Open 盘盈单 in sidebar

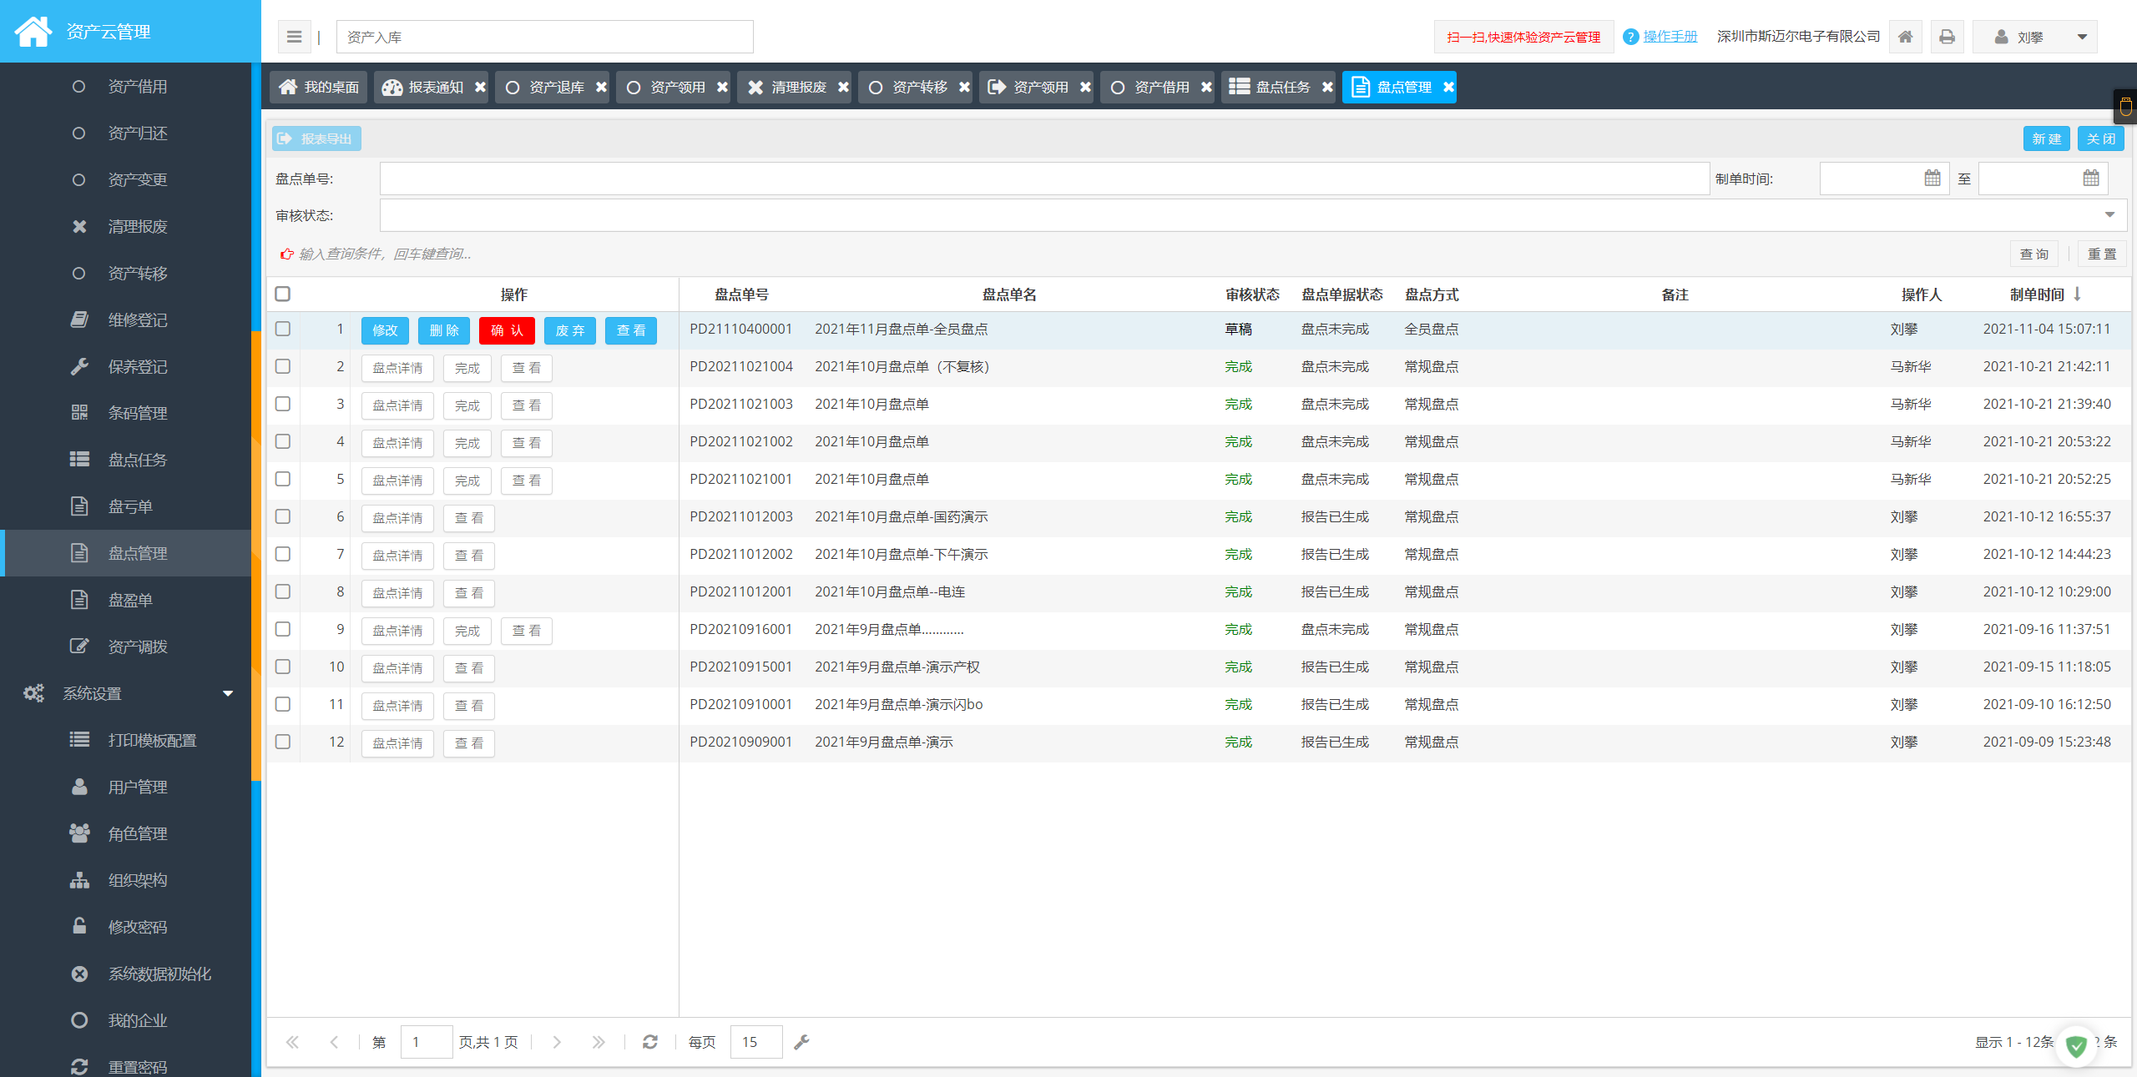coord(125,600)
